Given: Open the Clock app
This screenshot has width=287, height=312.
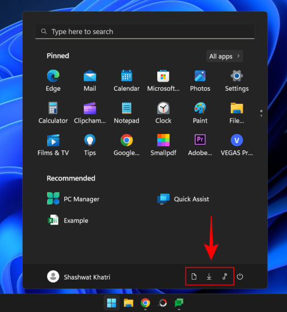Looking at the screenshot, I should point(163,112).
